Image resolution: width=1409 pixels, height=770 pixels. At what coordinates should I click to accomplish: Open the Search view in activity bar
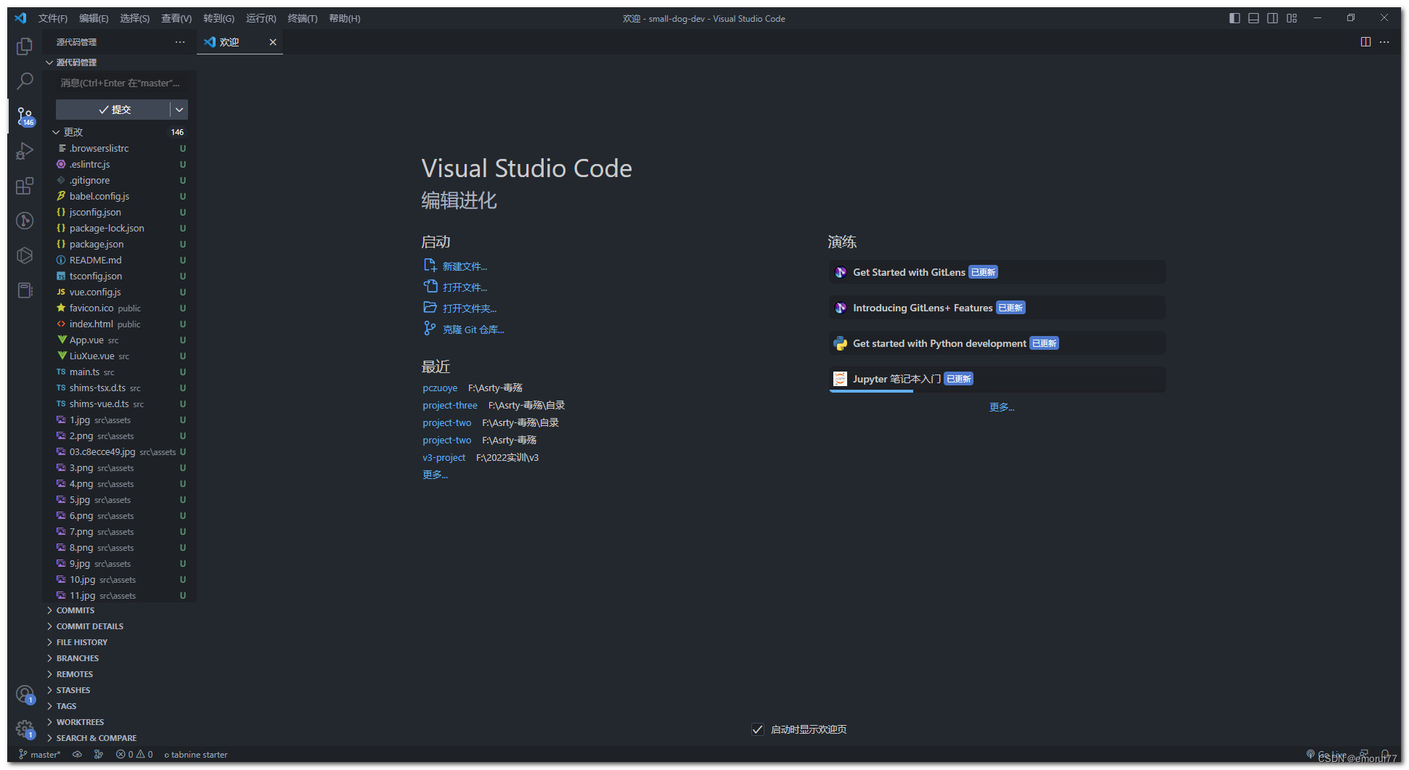coord(25,81)
